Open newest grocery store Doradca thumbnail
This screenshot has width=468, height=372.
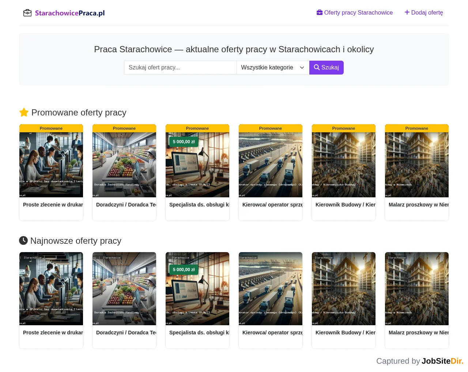pyautogui.click(x=124, y=289)
